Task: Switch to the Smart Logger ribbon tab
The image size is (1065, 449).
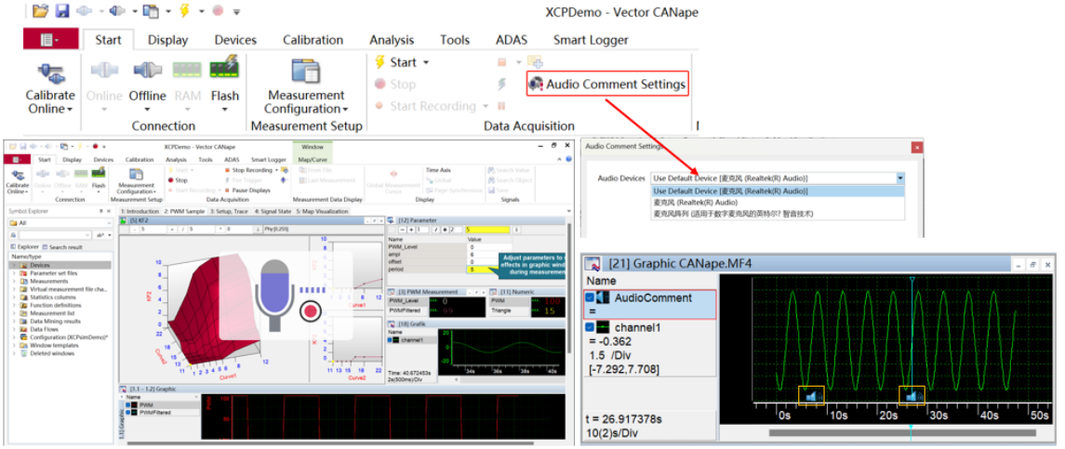Action: pos(591,40)
